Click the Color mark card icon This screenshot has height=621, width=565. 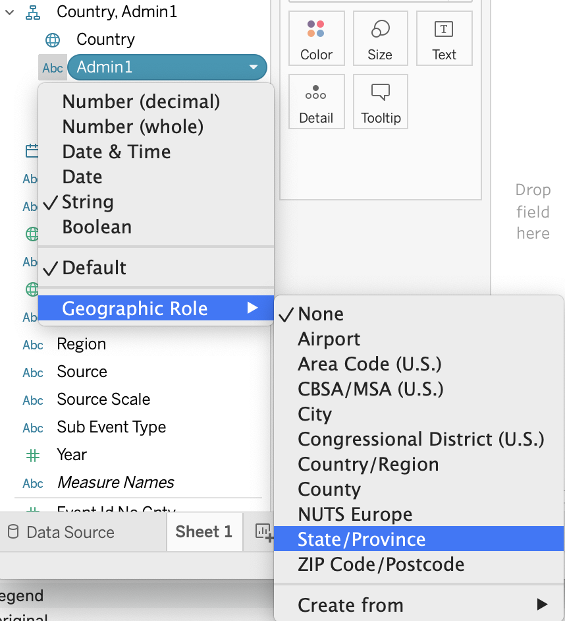tap(316, 30)
